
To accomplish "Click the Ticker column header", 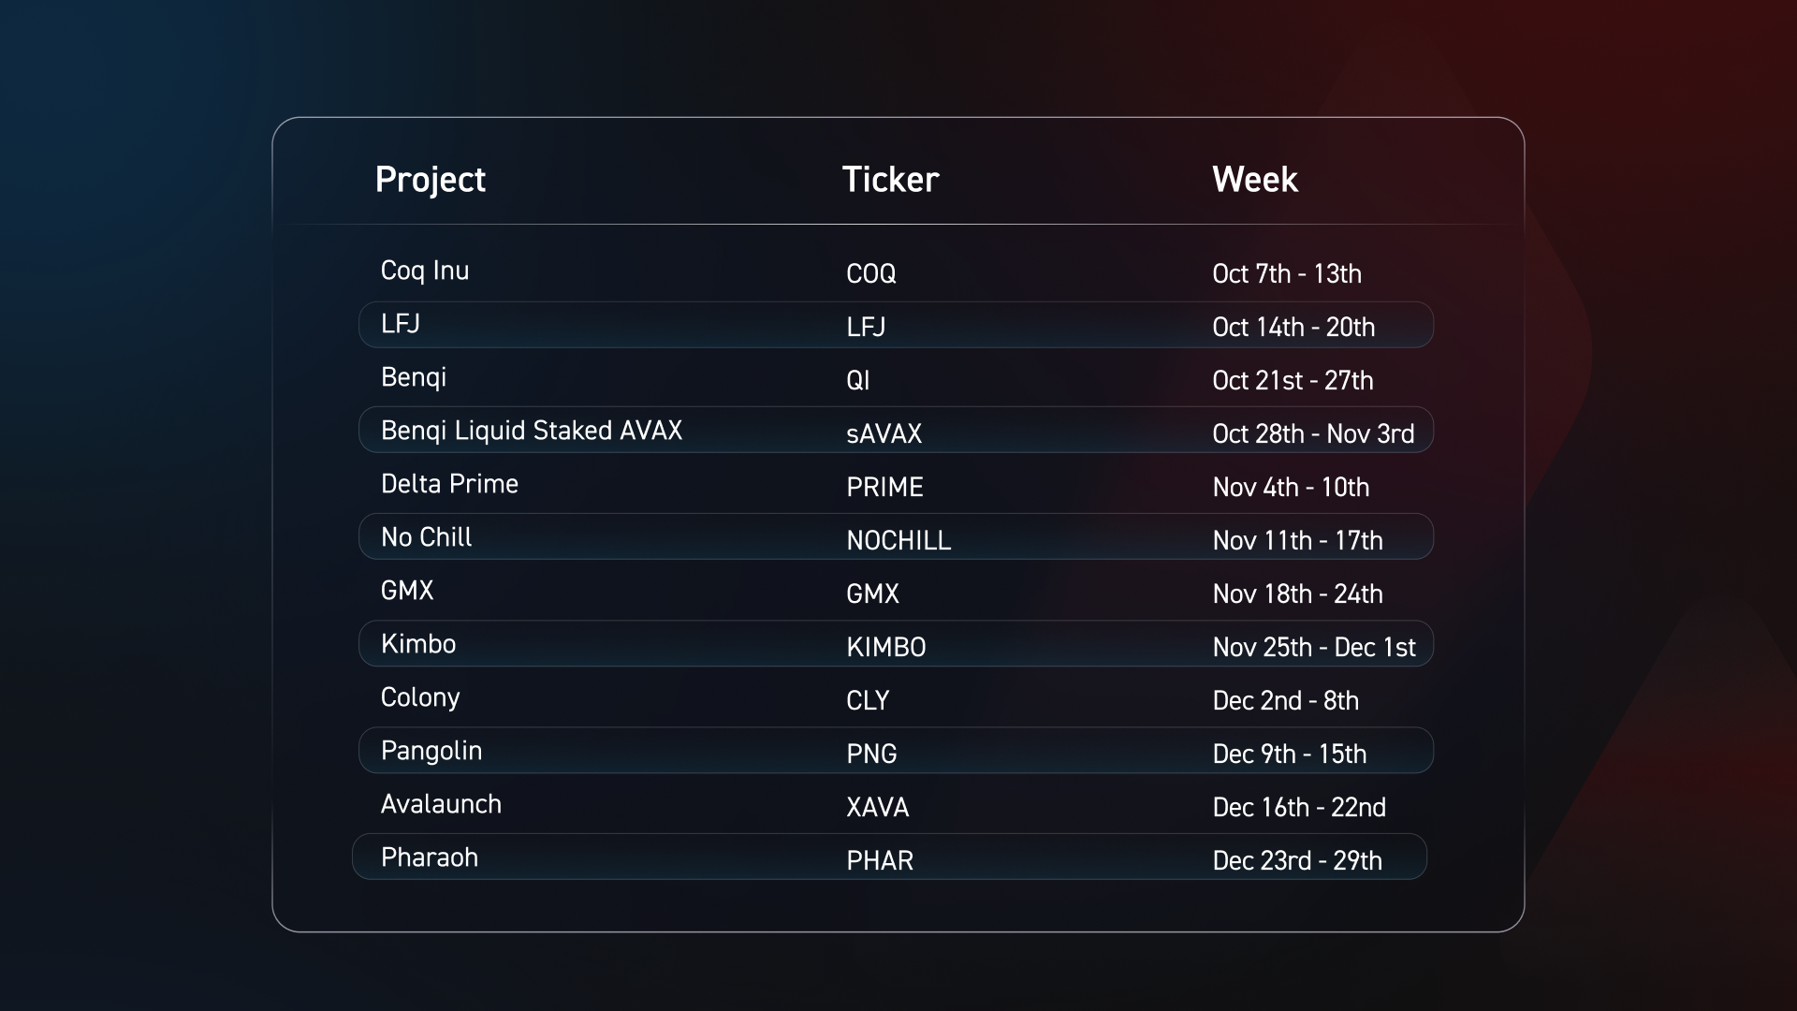I will pos(890,179).
